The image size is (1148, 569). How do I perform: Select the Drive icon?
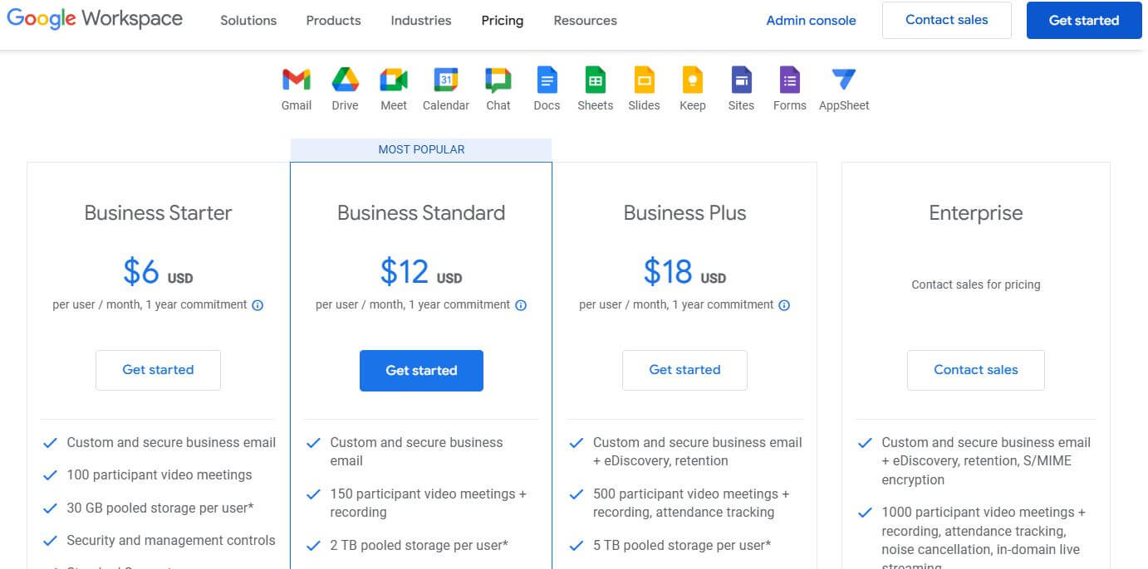pos(345,80)
